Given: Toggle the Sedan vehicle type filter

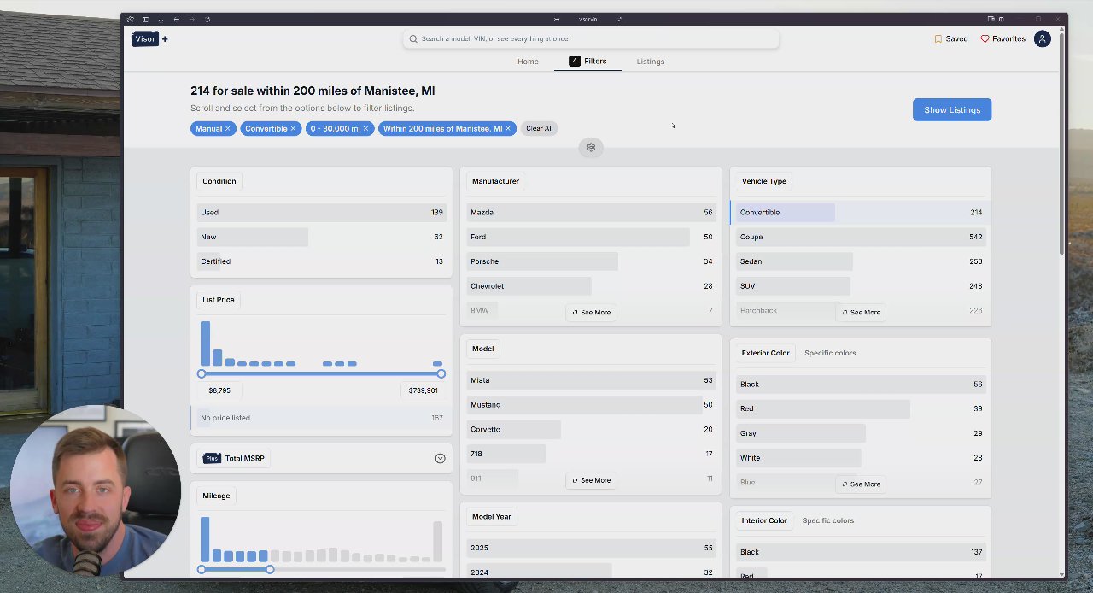Looking at the screenshot, I should point(861,261).
